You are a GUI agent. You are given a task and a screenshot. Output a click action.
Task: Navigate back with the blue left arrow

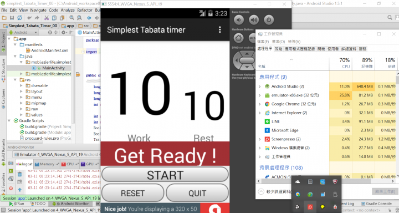[x=89, y=18]
